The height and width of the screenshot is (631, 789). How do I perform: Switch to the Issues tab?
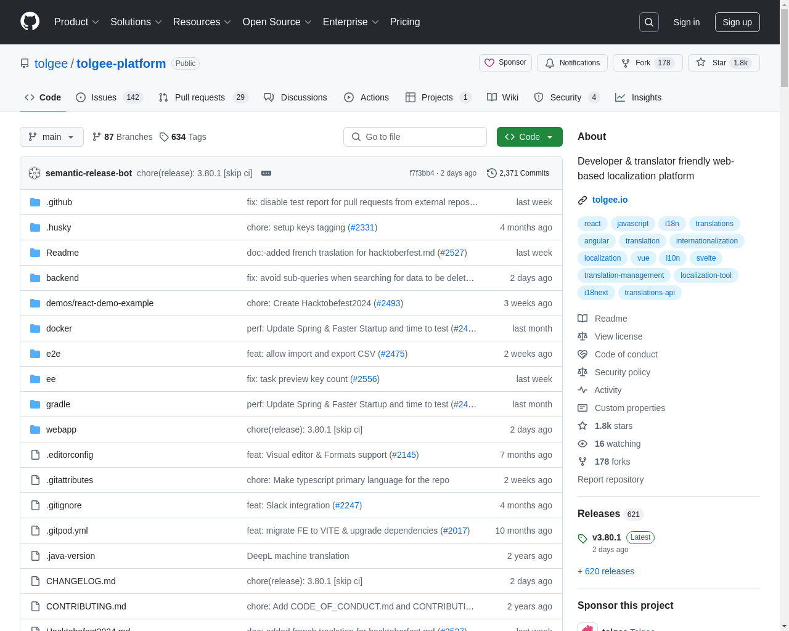click(x=109, y=97)
